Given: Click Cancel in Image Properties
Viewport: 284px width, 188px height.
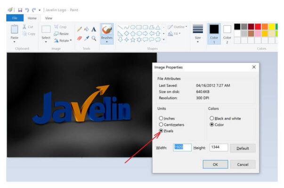Looking at the screenshot, I should tap(243, 164).
